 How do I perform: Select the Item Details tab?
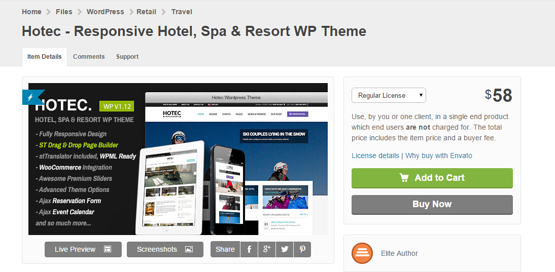[x=45, y=57]
